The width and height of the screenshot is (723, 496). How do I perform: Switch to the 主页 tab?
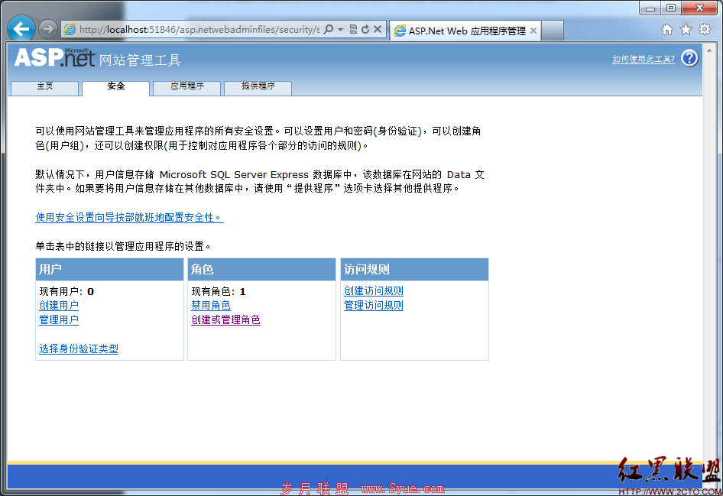click(45, 88)
